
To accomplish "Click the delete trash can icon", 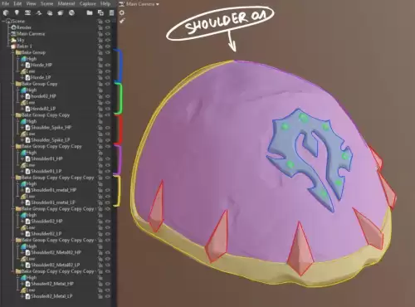I will click(111, 12).
